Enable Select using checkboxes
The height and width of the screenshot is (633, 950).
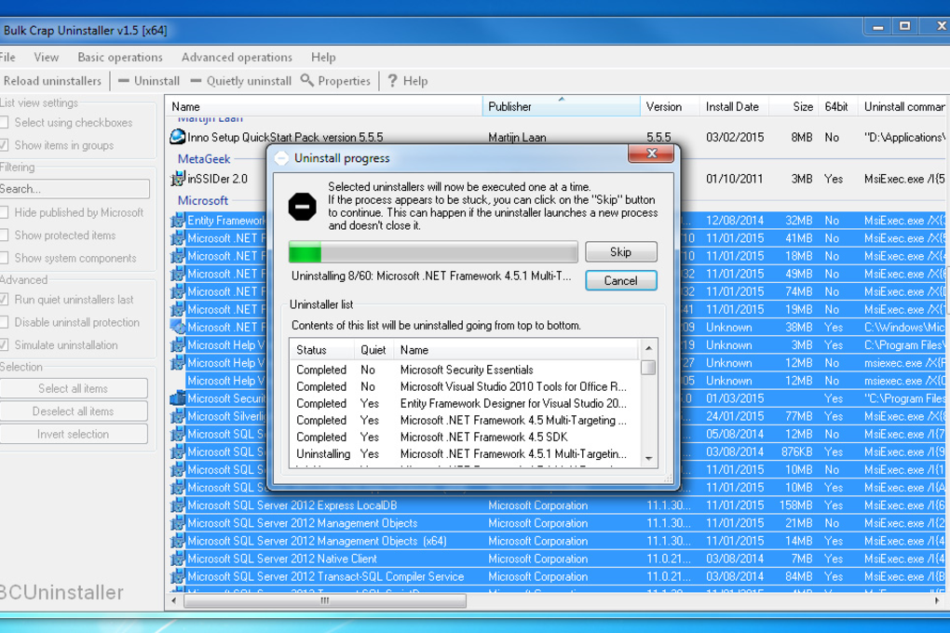[x=5, y=122]
